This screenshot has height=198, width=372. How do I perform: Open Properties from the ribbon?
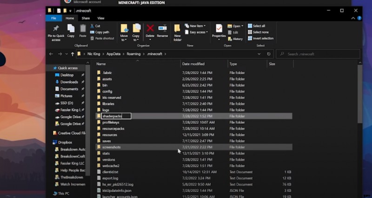click(219, 29)
